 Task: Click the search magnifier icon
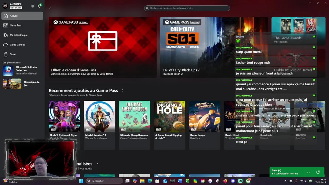pyautogui.click(x=147, y=8)
